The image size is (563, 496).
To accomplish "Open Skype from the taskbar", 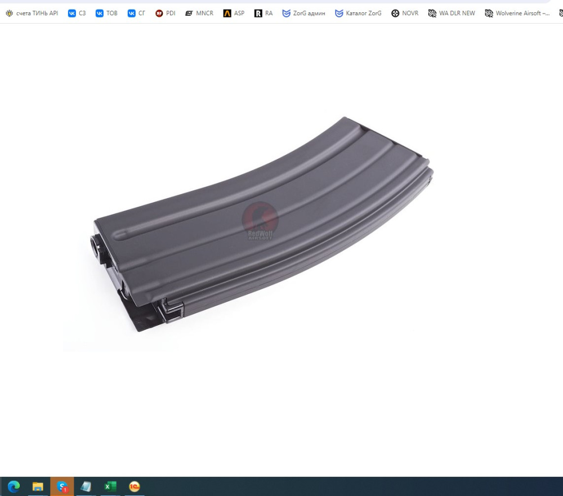I will tap(62, 486).
